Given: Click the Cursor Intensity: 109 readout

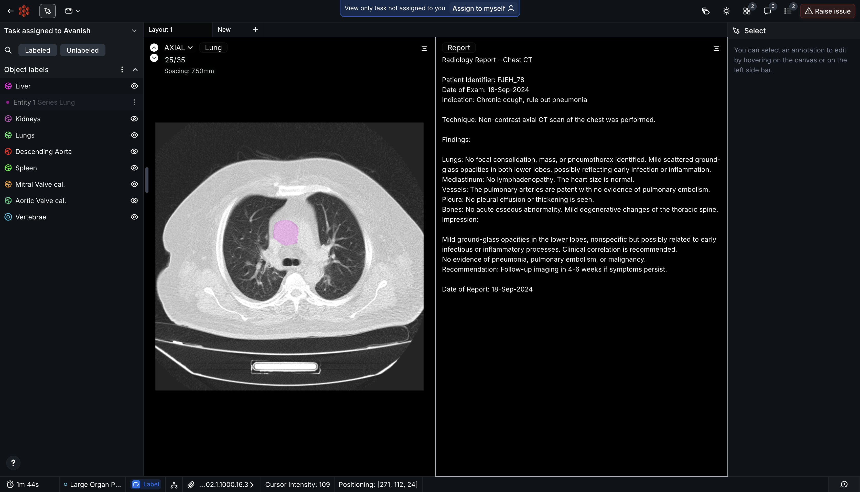Looking at the screenshot, I should coord(297,485).
